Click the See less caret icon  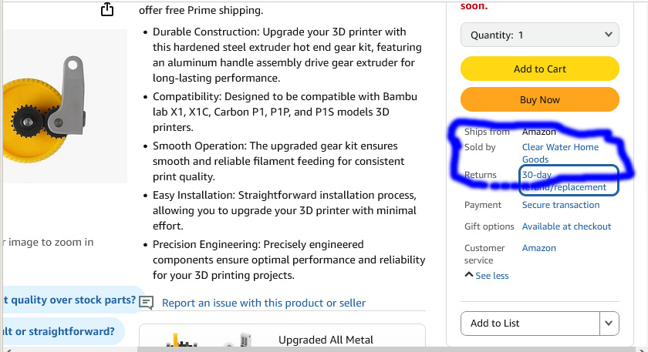[469, 275]
